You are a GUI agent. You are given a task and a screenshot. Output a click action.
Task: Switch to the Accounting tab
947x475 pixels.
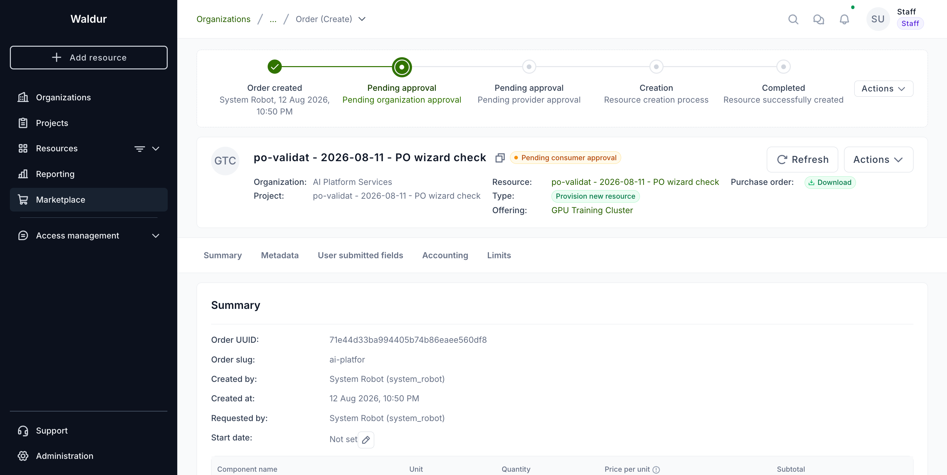pos(445,255)
